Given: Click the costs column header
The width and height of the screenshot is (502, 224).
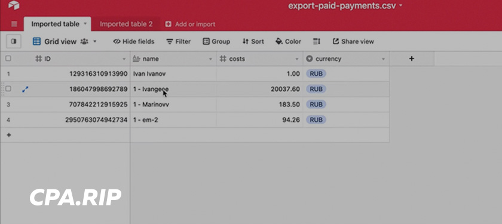Looking at the screenshot, I should [259, 59].
